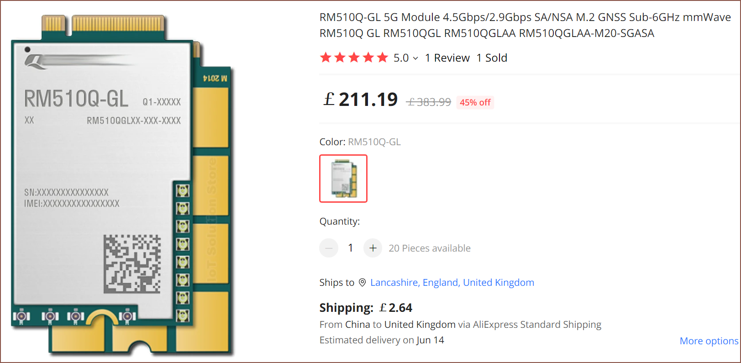Click the 1 Sold count
The width and height of the screenshot is (741, 363).
(x=492, y=58)
